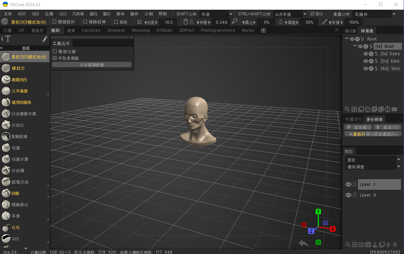
Task: Toggle the 稳定 stabilizer checkbox
Action: pos(140,22)
